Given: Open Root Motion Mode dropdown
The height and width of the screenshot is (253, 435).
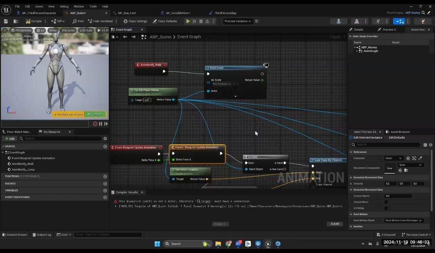Looking at the screenshot, I should (404, 220).
